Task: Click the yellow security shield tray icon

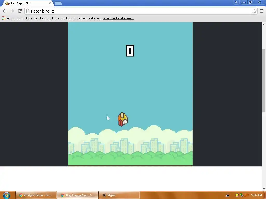Action: click(x=237, y=195)
